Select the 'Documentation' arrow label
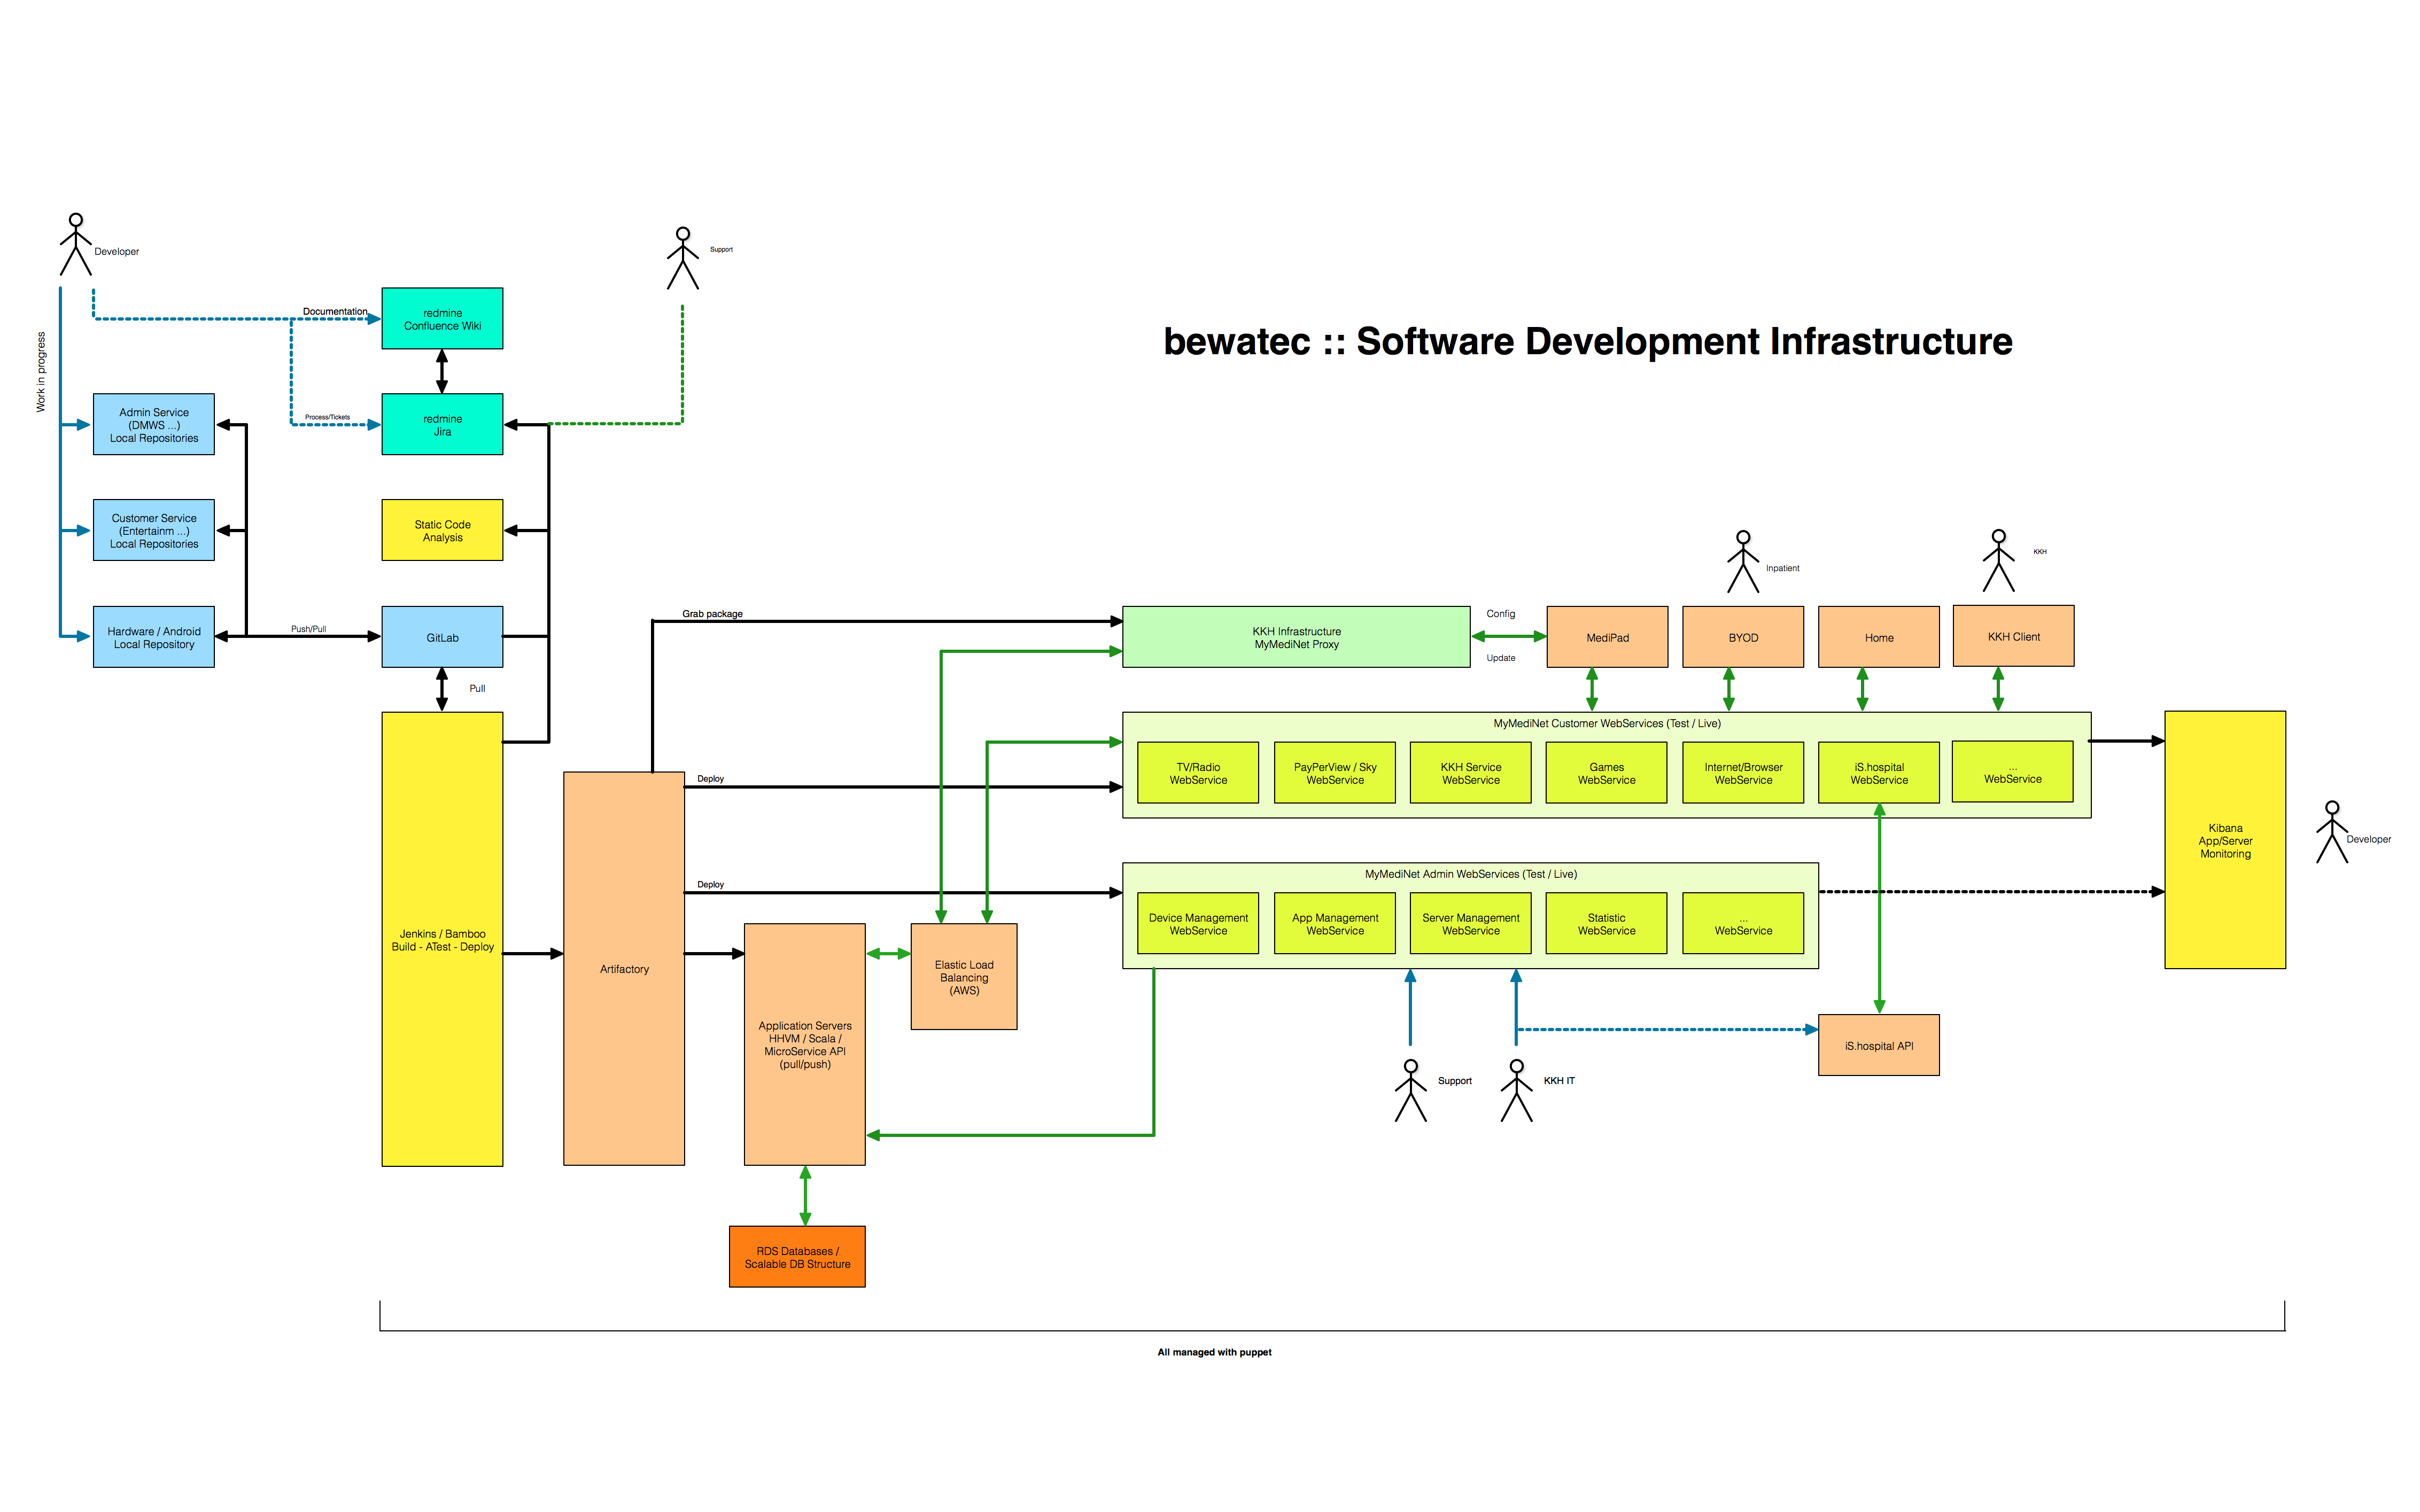2420x1512 pixels. pos(335,311)
